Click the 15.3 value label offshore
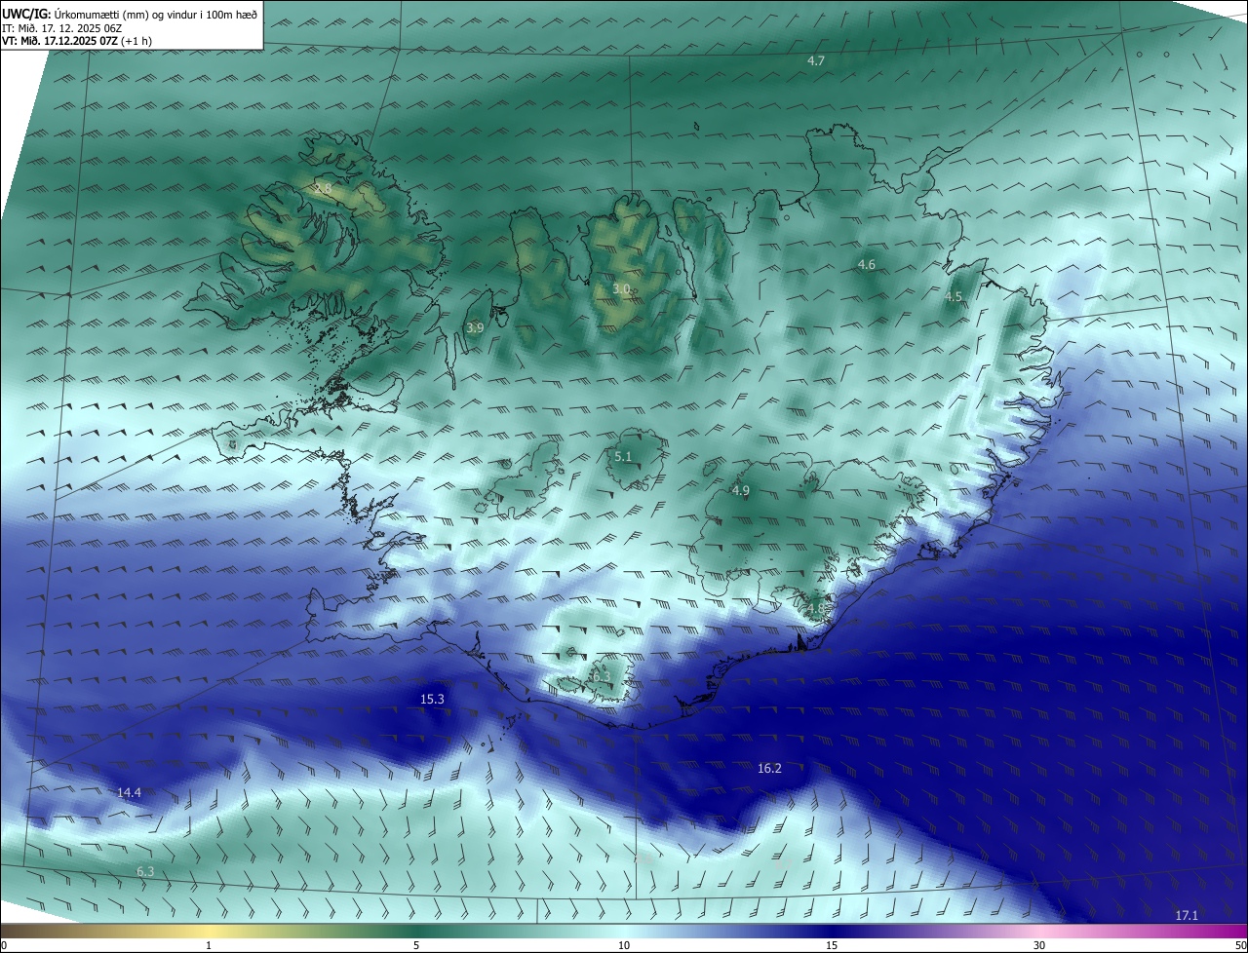This screenshot has height=953, width=1248. coord(432,700)
